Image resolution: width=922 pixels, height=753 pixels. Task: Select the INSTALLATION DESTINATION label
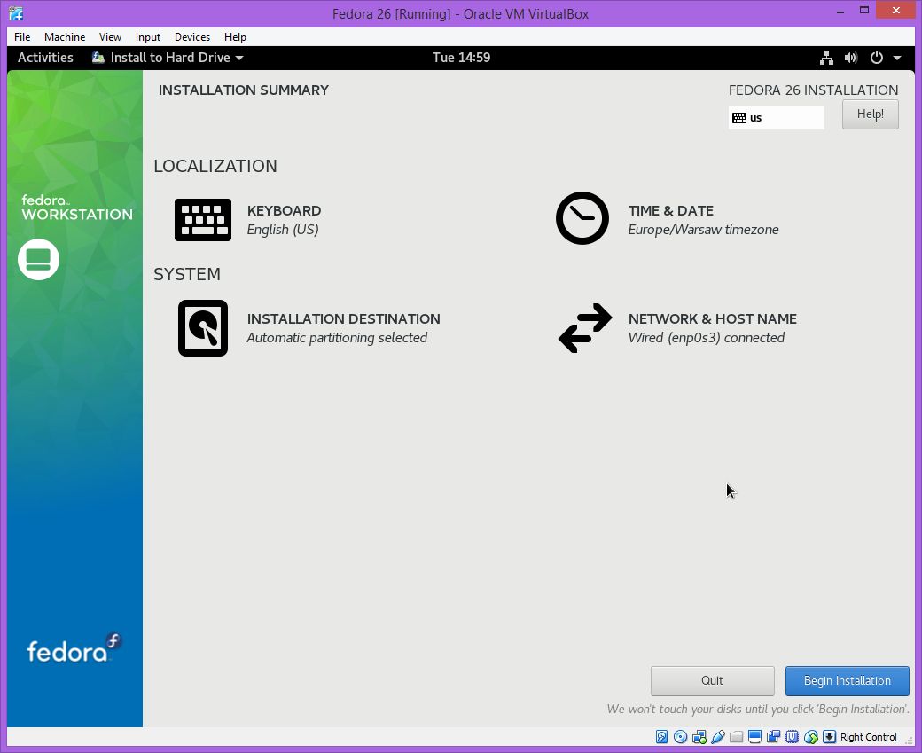click(343, 318)
